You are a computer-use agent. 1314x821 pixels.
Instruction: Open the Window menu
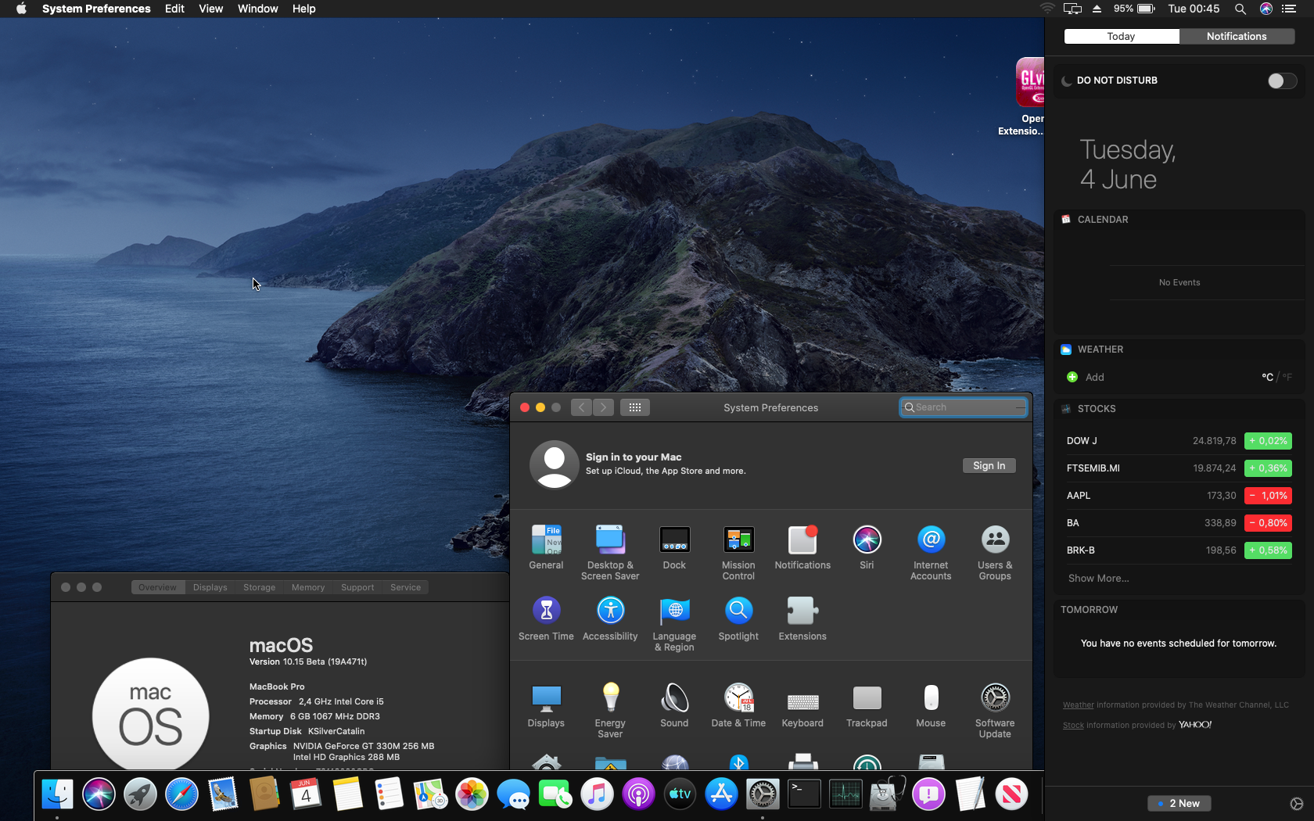tap(257, 9)
